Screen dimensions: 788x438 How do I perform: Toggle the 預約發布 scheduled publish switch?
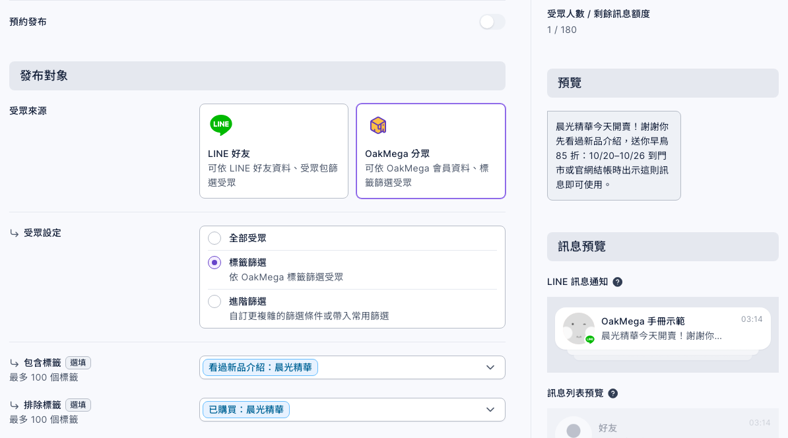point(492,22)
